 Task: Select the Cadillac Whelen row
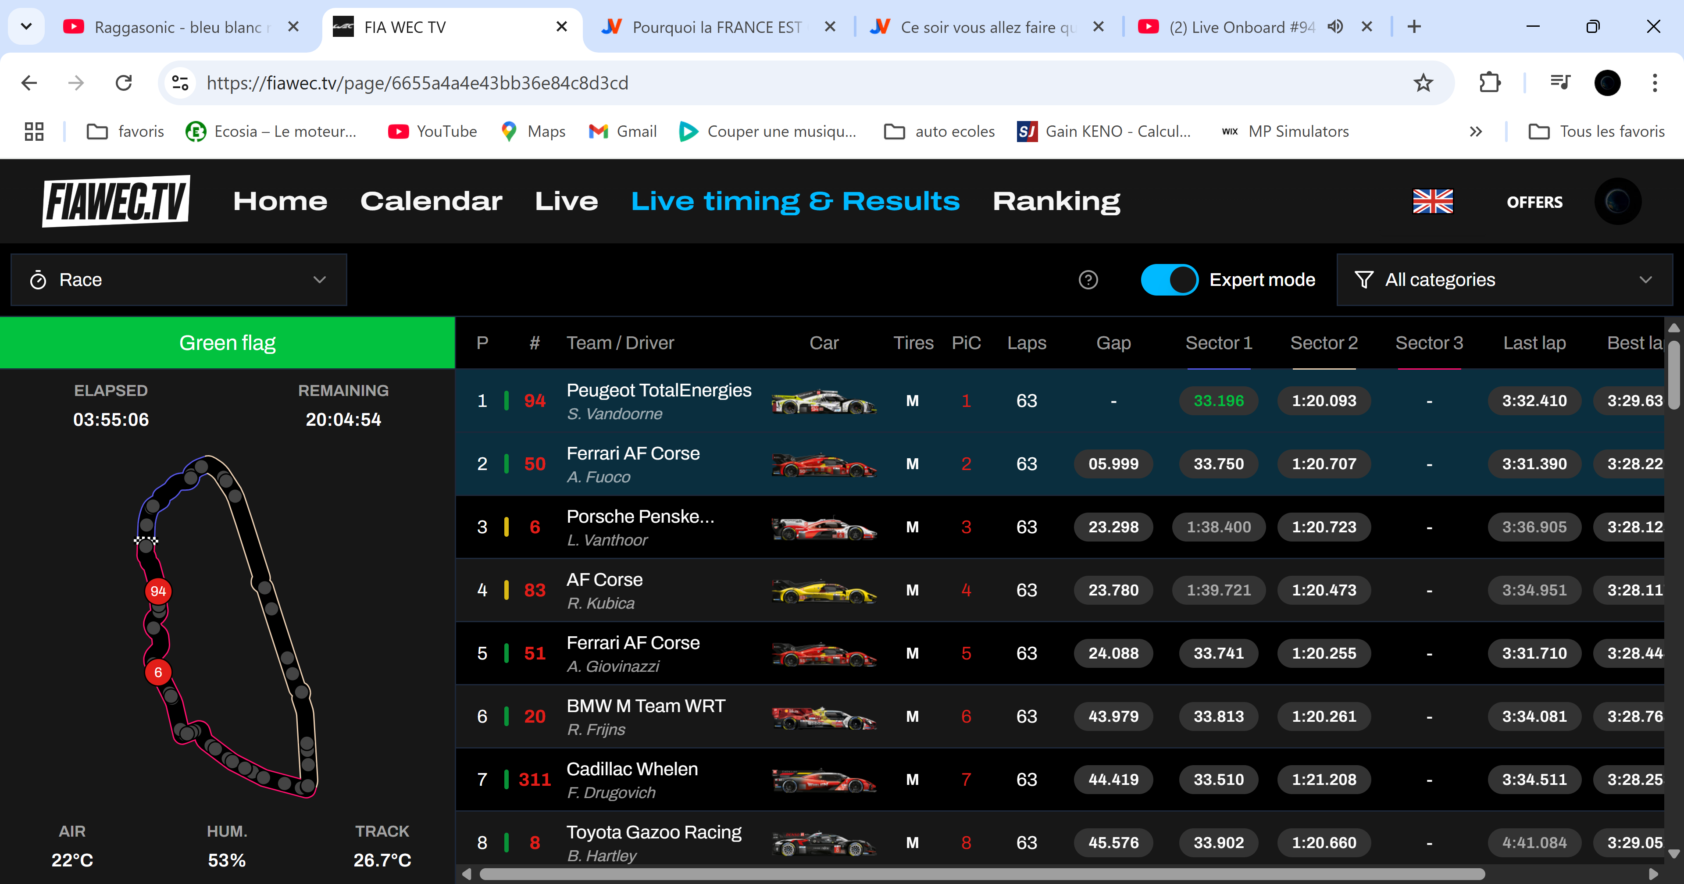(1060, 780)
